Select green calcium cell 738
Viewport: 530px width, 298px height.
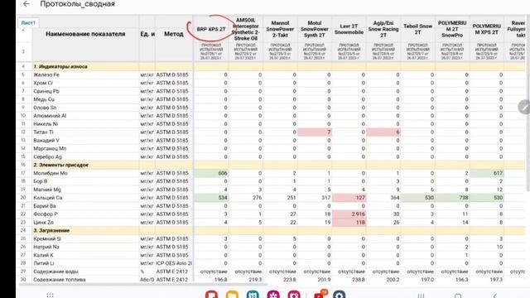(x=452, y=198)
